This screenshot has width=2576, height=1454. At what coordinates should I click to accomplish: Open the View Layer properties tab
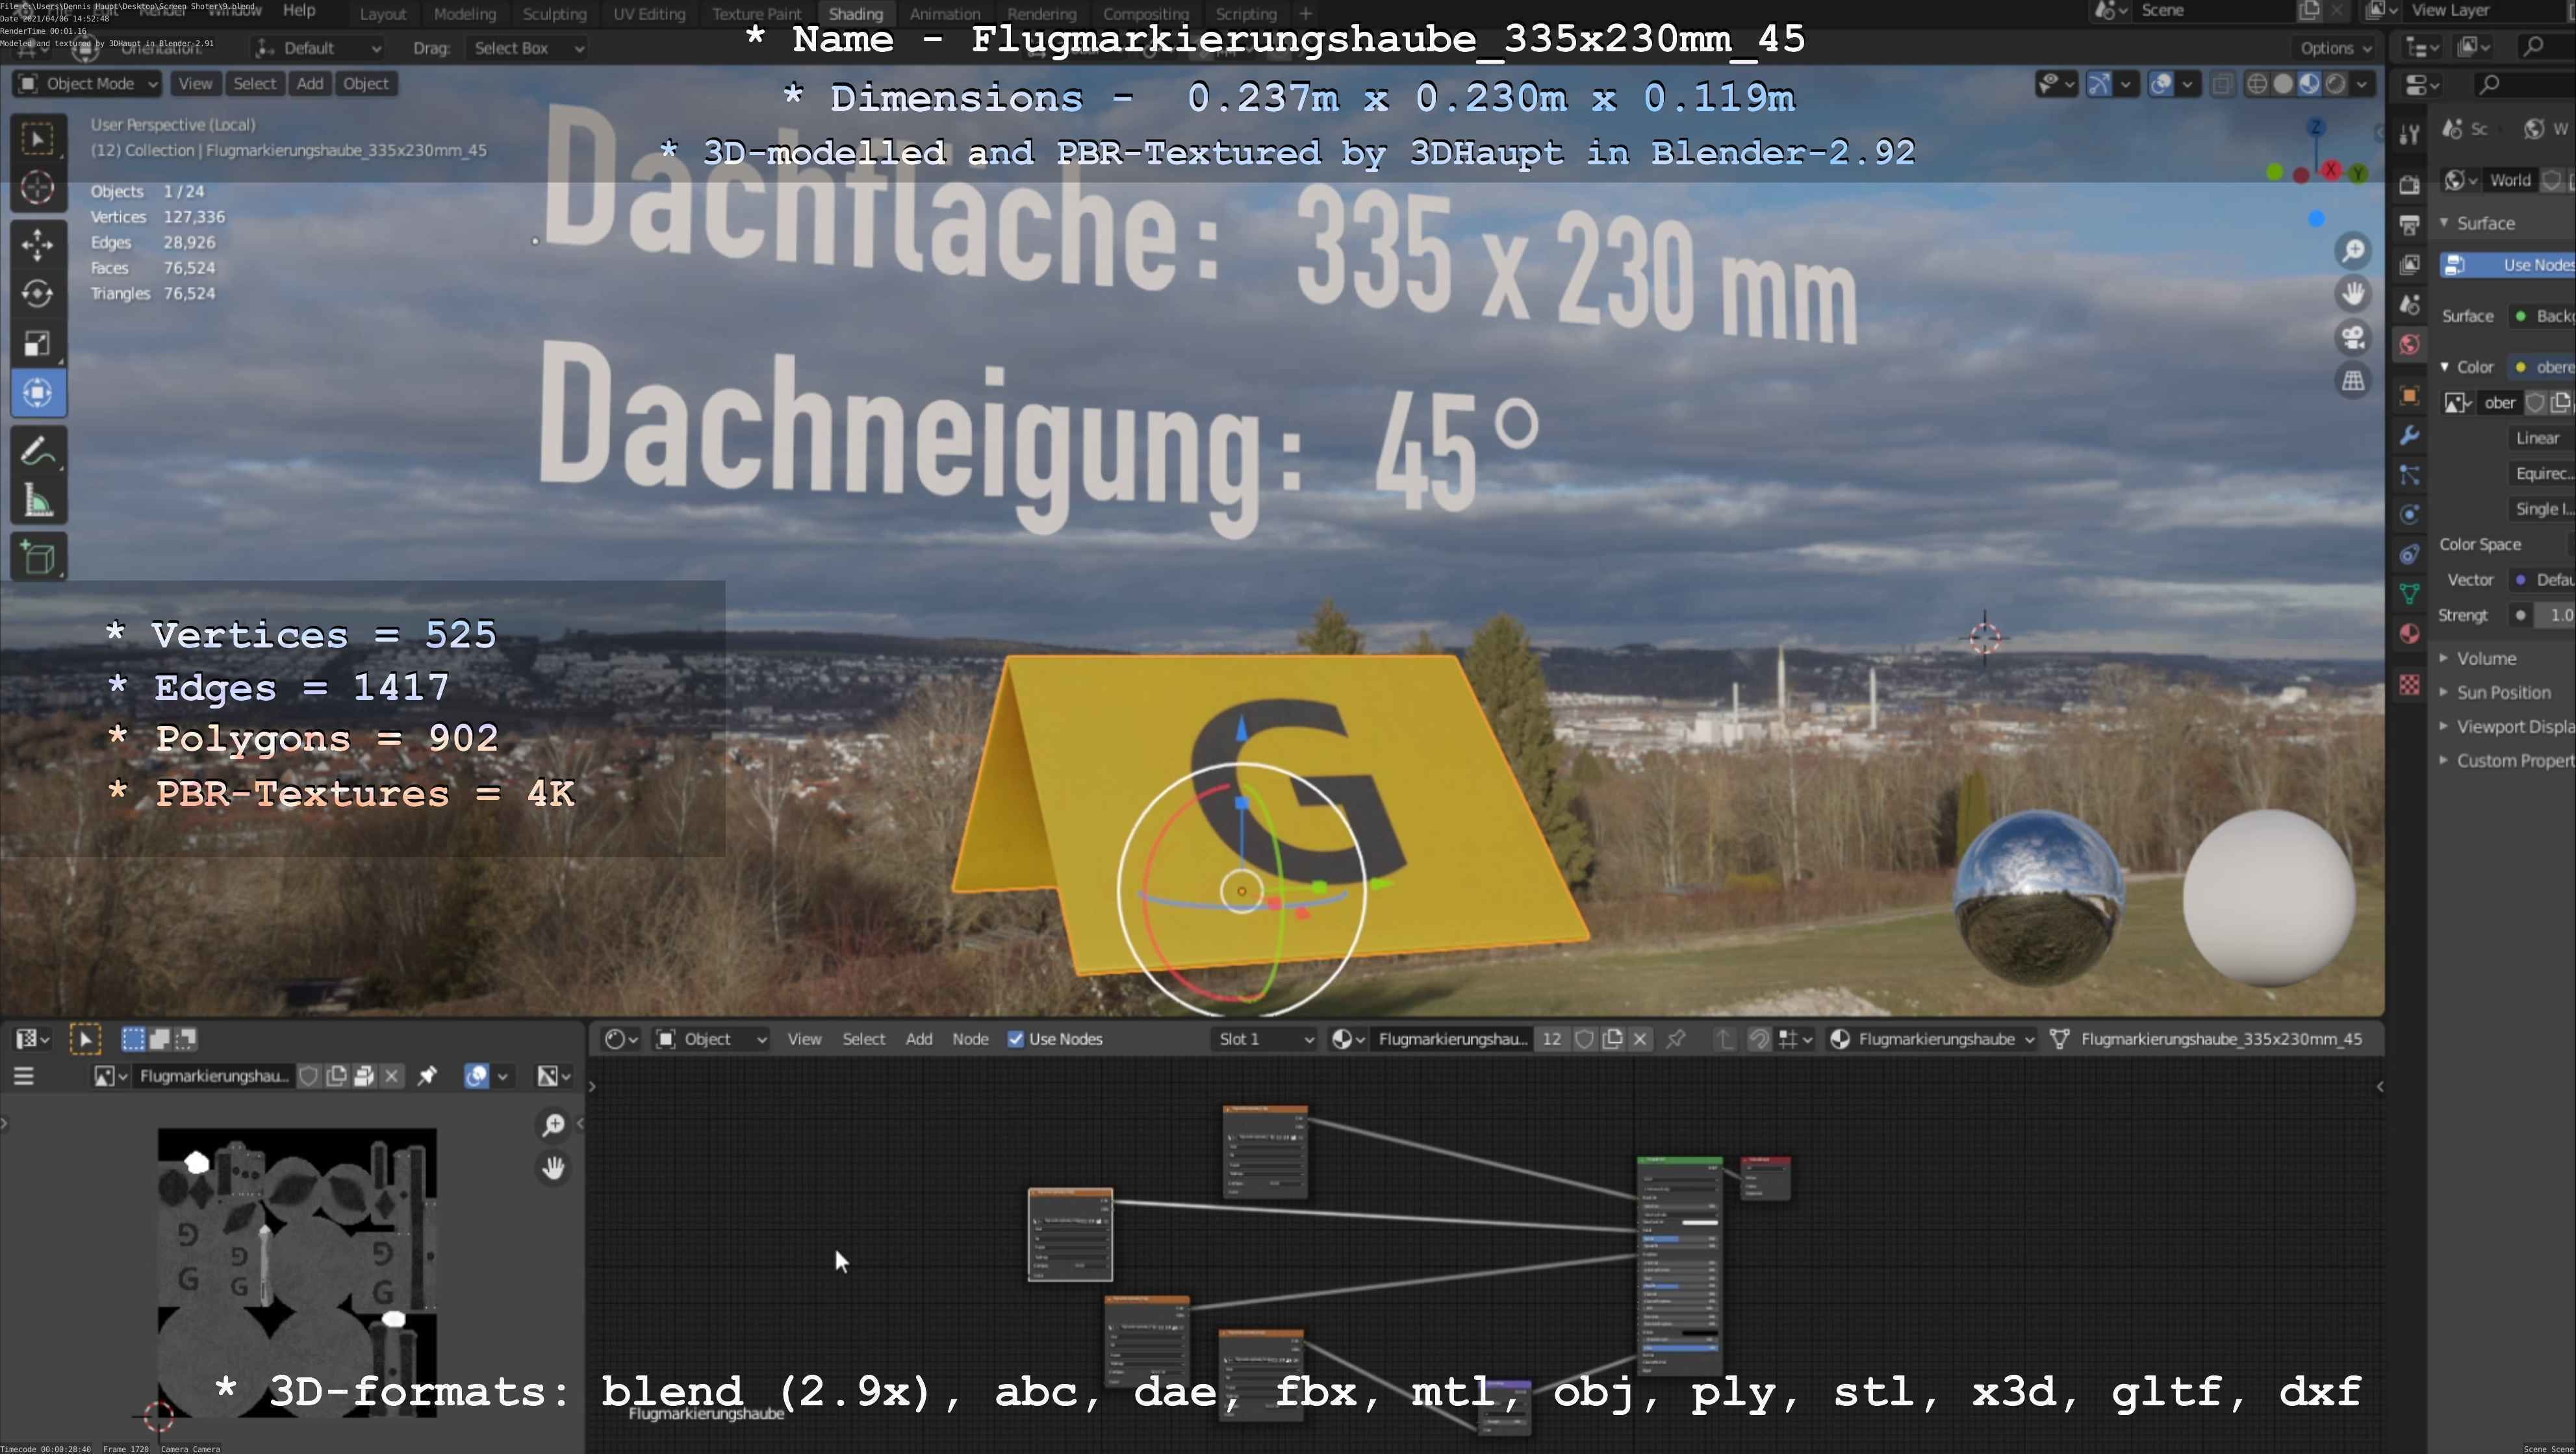[2409, 265]
